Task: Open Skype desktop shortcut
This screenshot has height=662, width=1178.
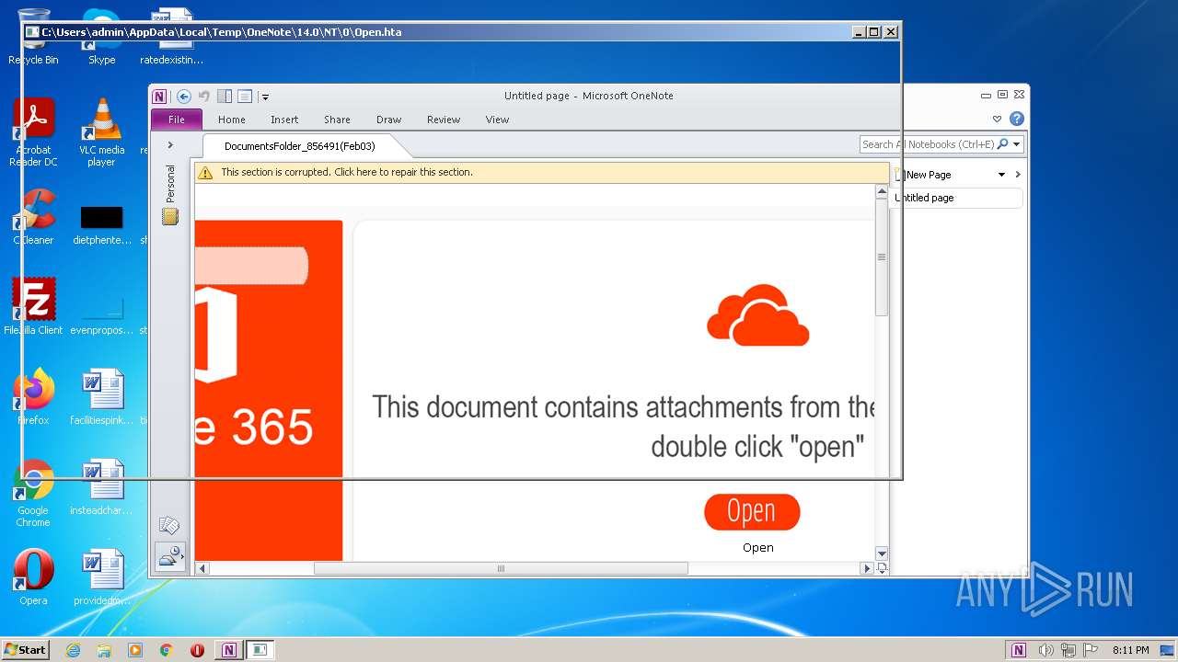Action: coord(101,37)
